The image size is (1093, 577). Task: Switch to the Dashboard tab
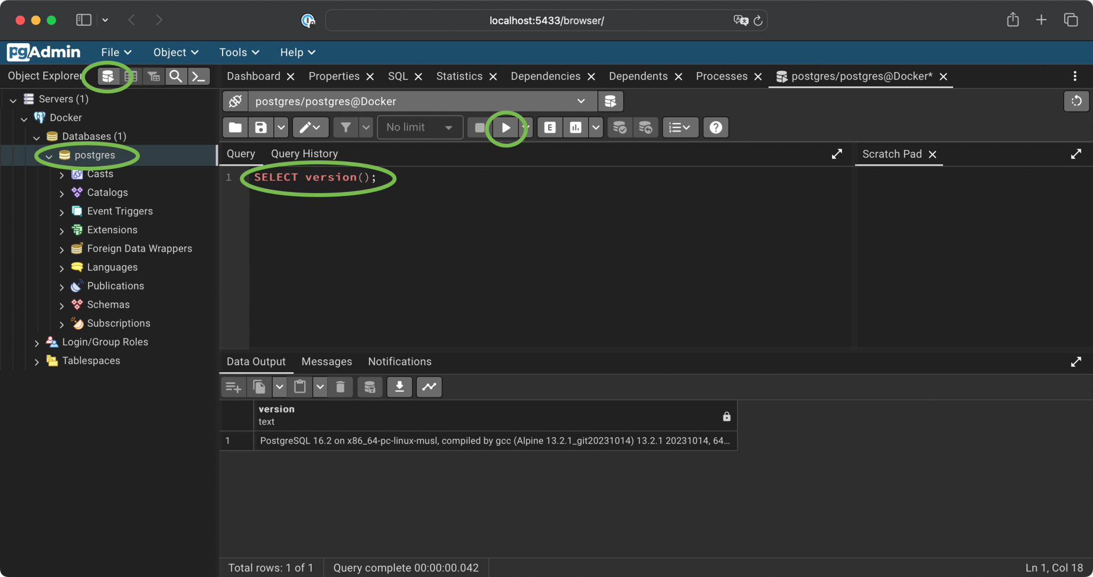tap(254, 76)
